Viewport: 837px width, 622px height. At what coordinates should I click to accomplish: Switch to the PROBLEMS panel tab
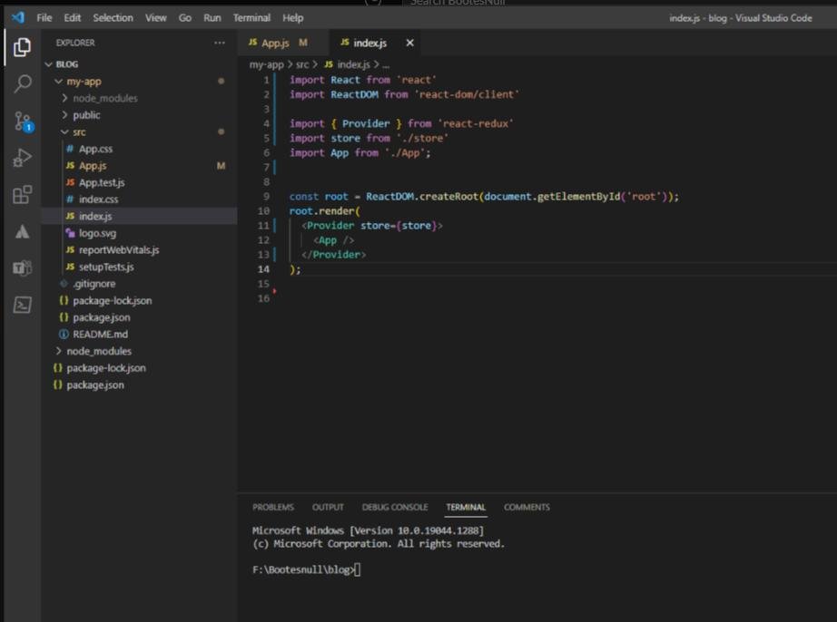click(x=272, y=508)
